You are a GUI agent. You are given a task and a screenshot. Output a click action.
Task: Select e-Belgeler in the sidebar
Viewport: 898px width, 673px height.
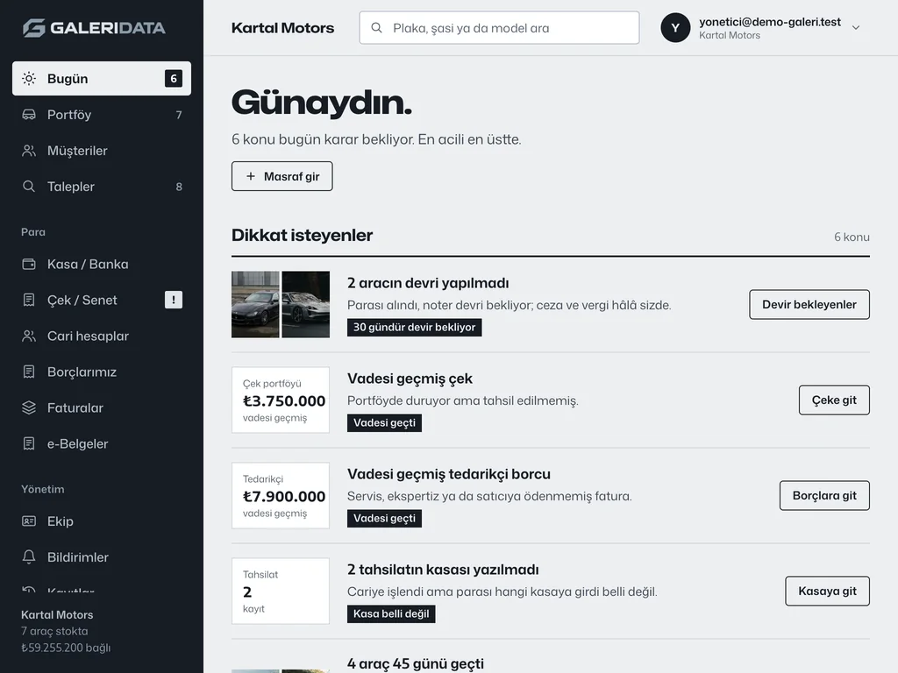(x=102, y=443)
